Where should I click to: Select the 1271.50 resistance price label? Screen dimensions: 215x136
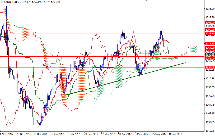click(x=209, y=44)
